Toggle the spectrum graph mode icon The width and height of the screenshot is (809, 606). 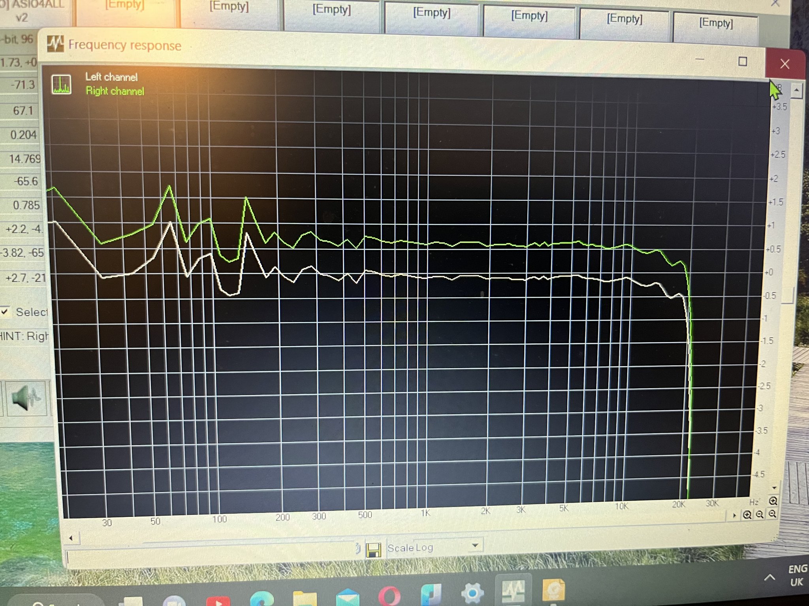[62, 84]
